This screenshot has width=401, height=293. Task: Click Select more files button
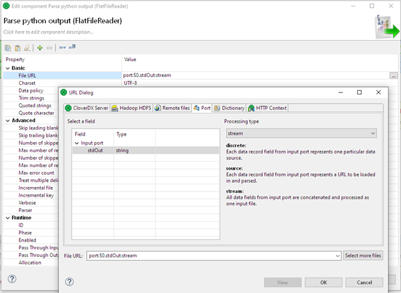363,256
